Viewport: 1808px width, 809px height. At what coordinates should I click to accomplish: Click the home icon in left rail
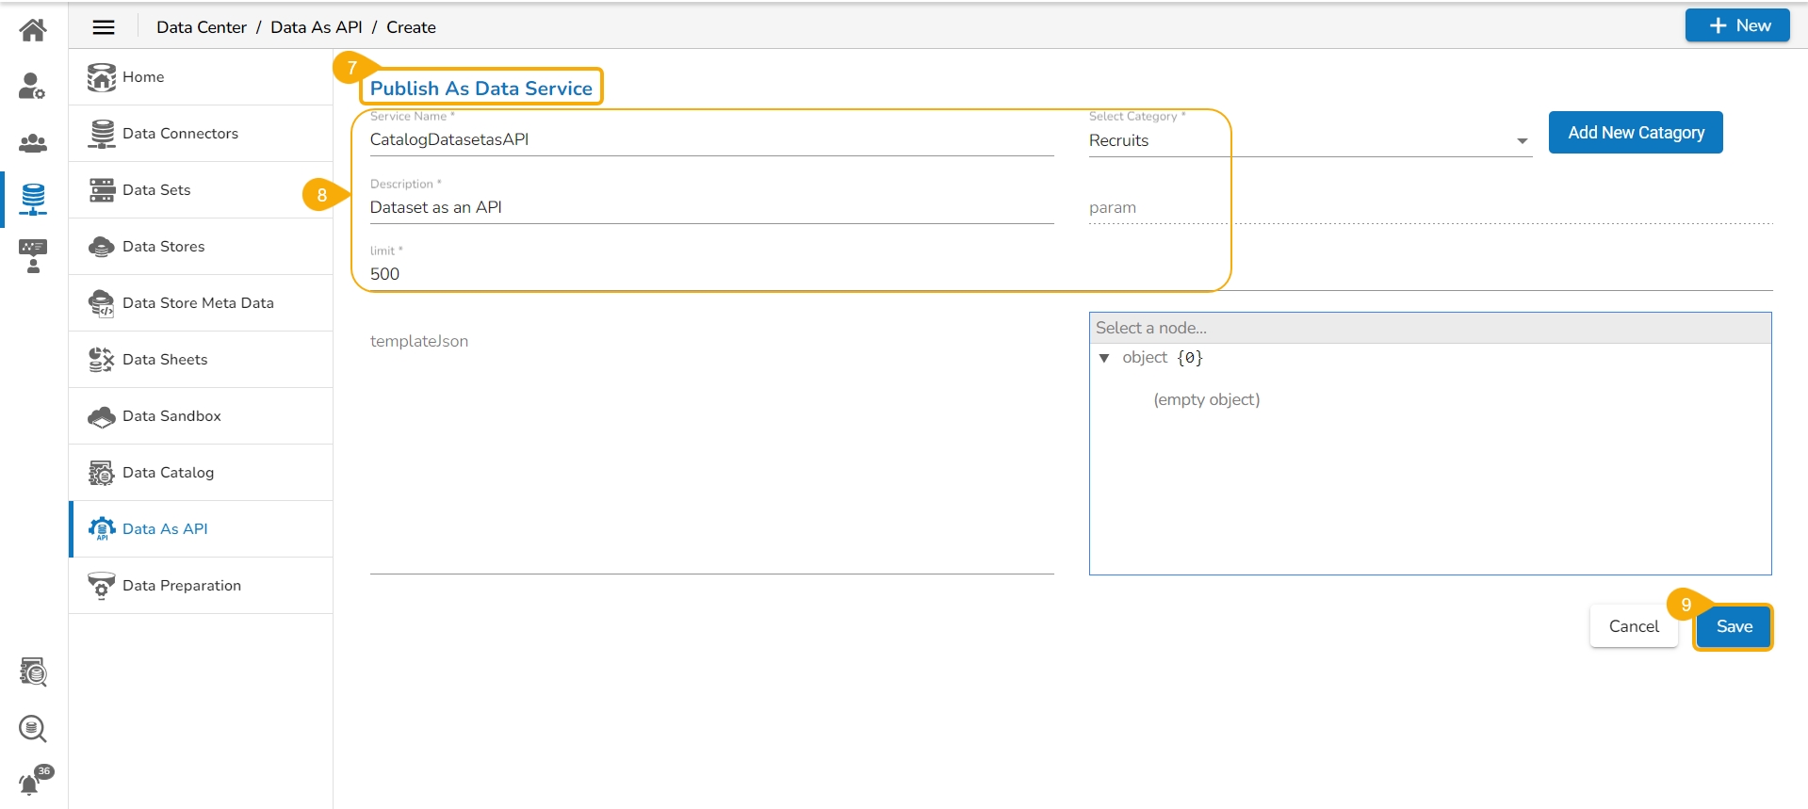(33, 30)
